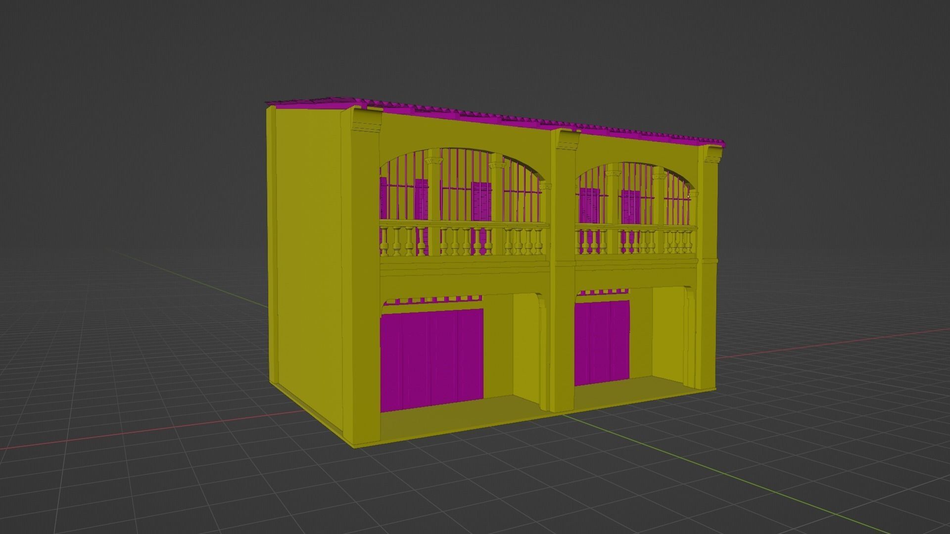Select the balustrade railing under the wider arch
Screen dimensions: 950x534
pos(464,239)
